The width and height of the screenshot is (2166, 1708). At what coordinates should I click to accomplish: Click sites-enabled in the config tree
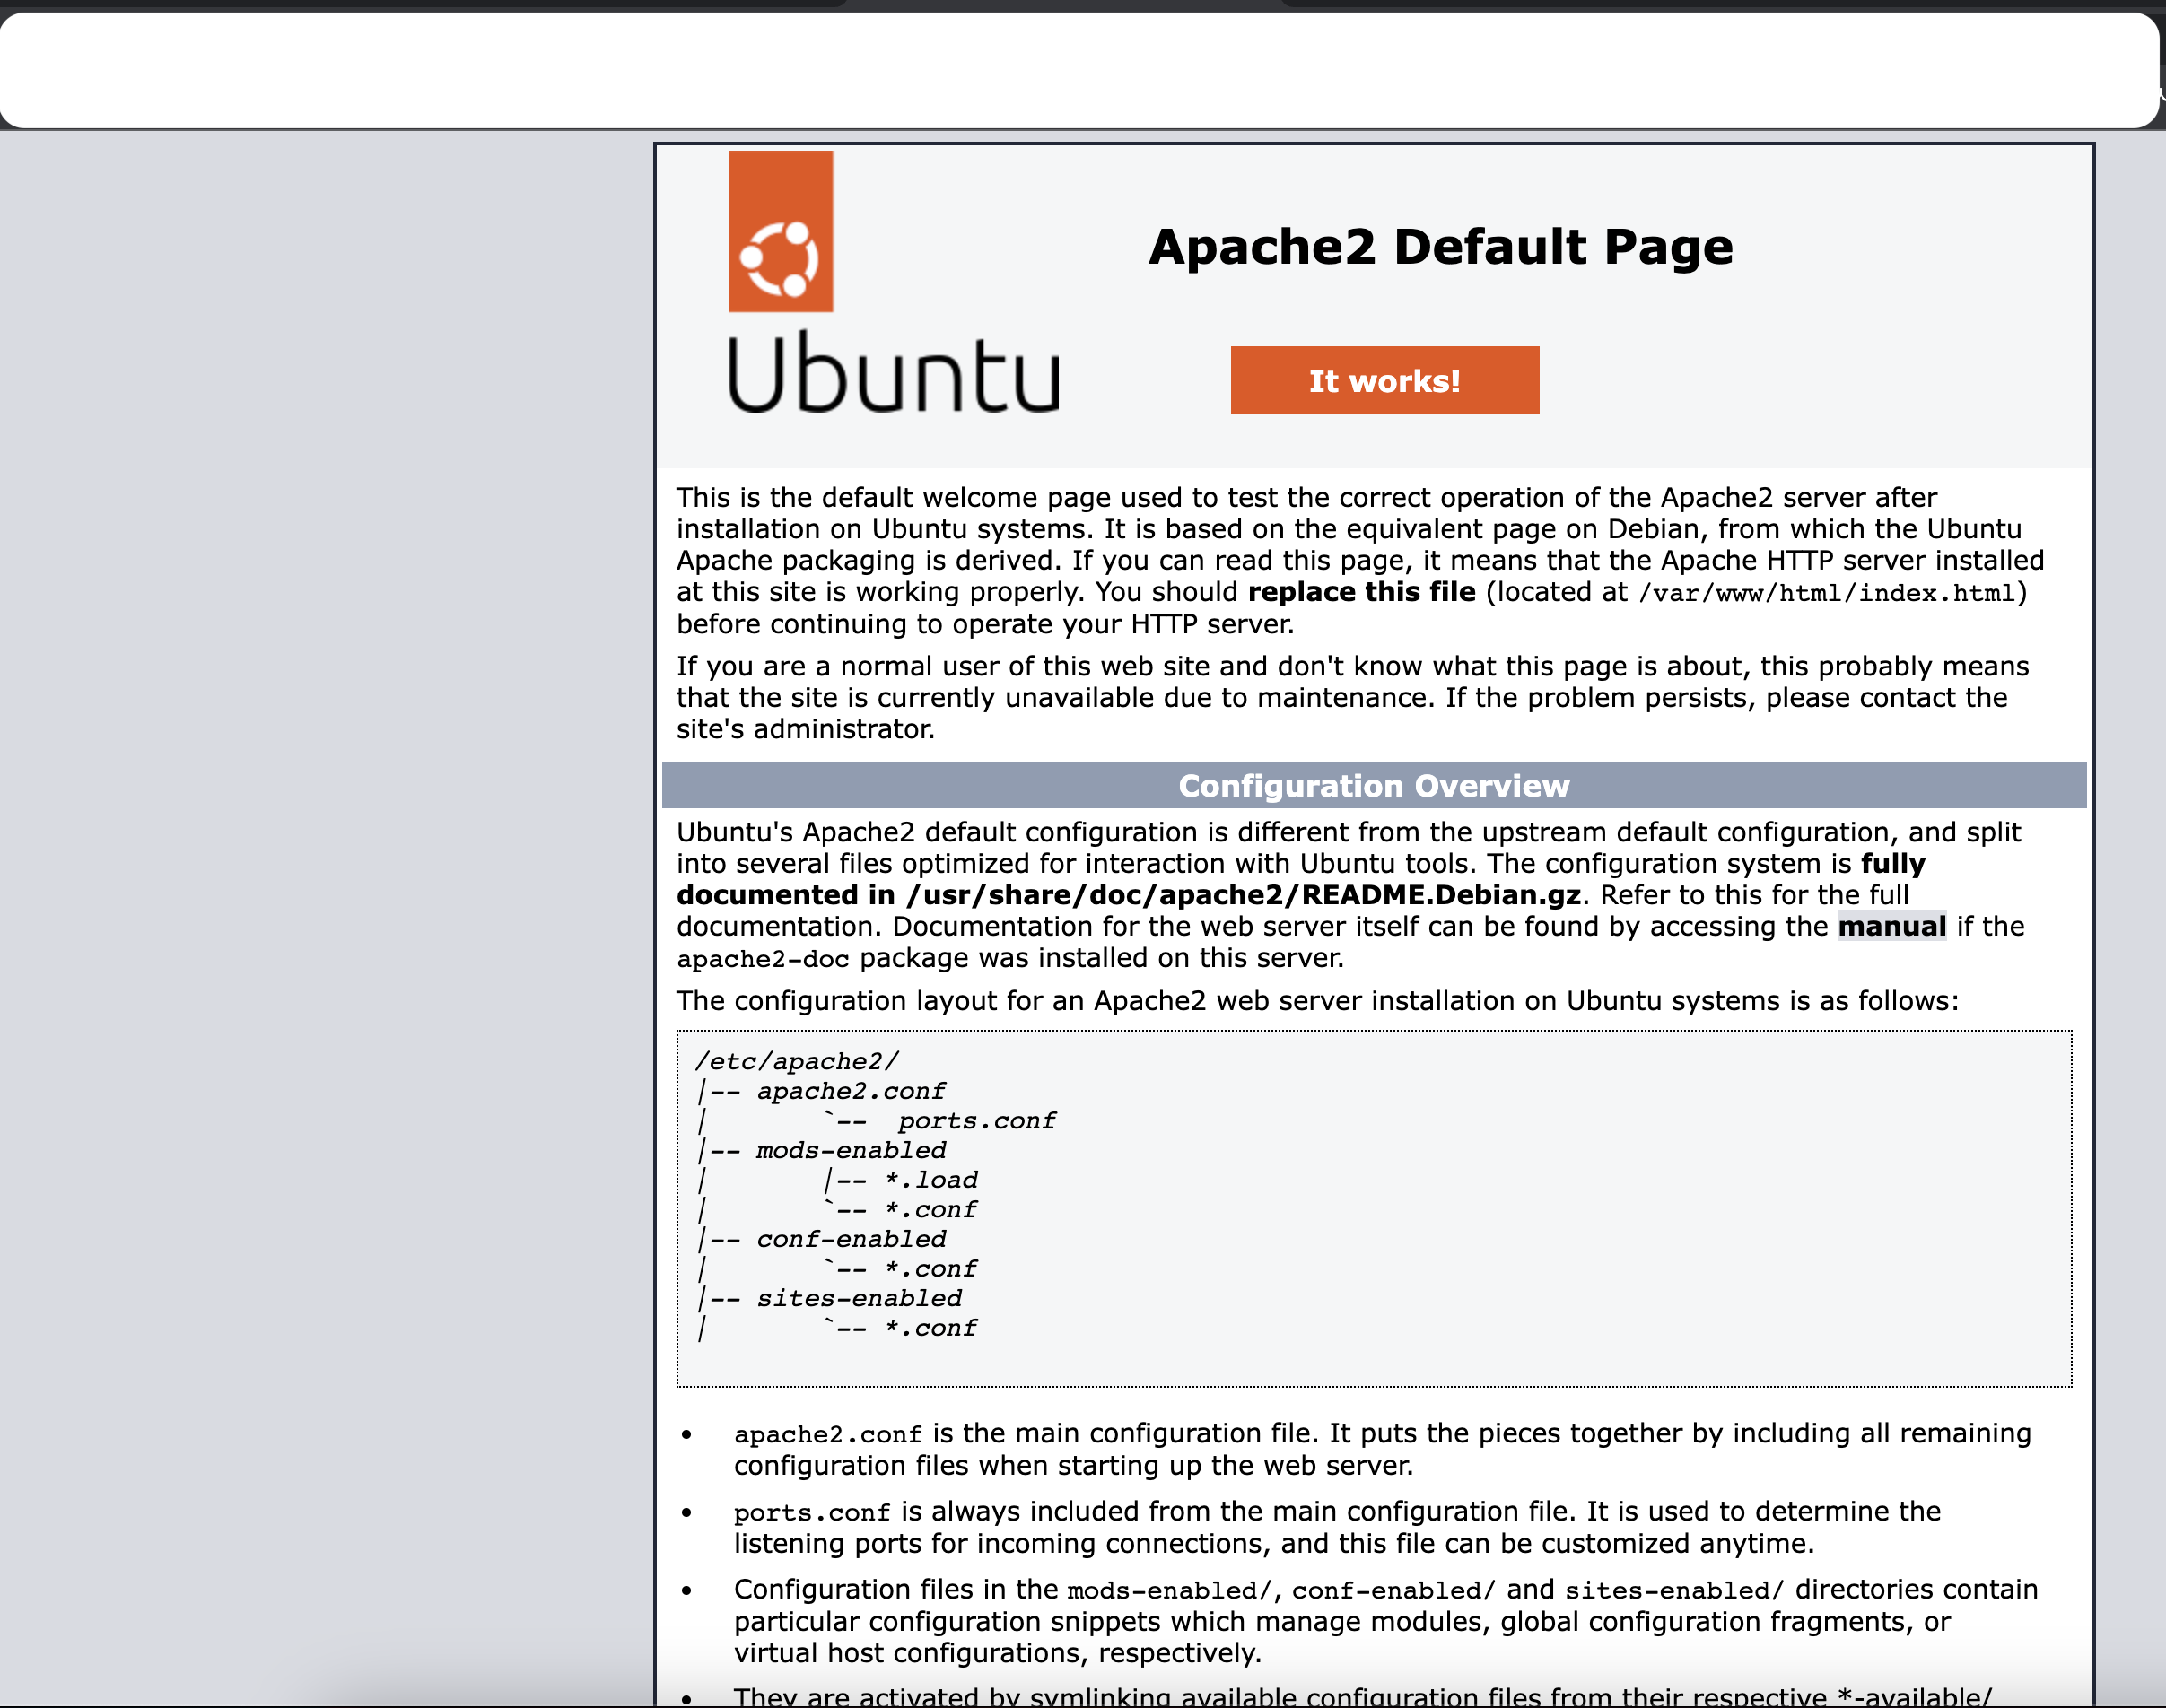(859, 1298)
